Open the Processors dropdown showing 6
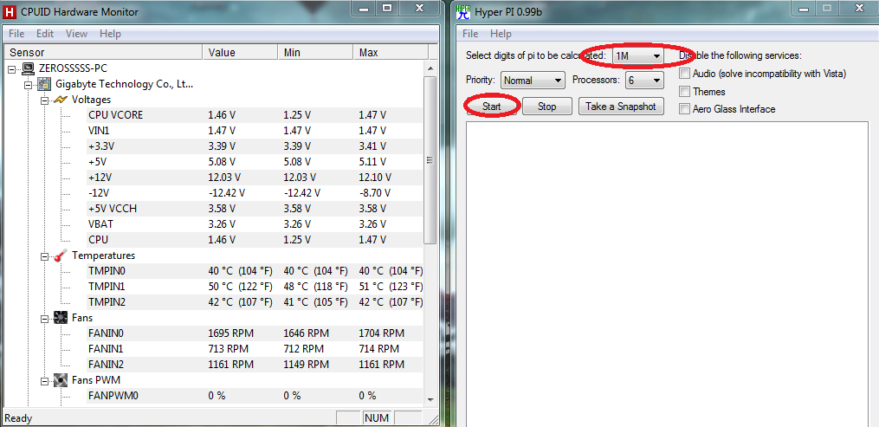The width and height of the screenshot is (879, 427). 644,81
